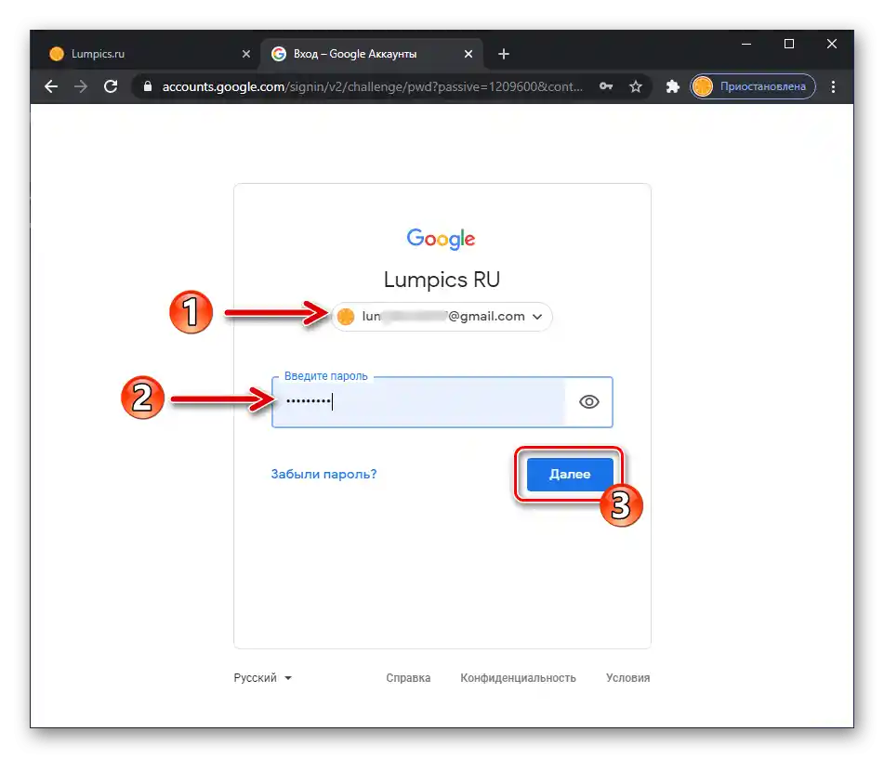Viewport: 884px width, 758px height.
Task: View site info via the padlock icon
Action: click(148, 86)
